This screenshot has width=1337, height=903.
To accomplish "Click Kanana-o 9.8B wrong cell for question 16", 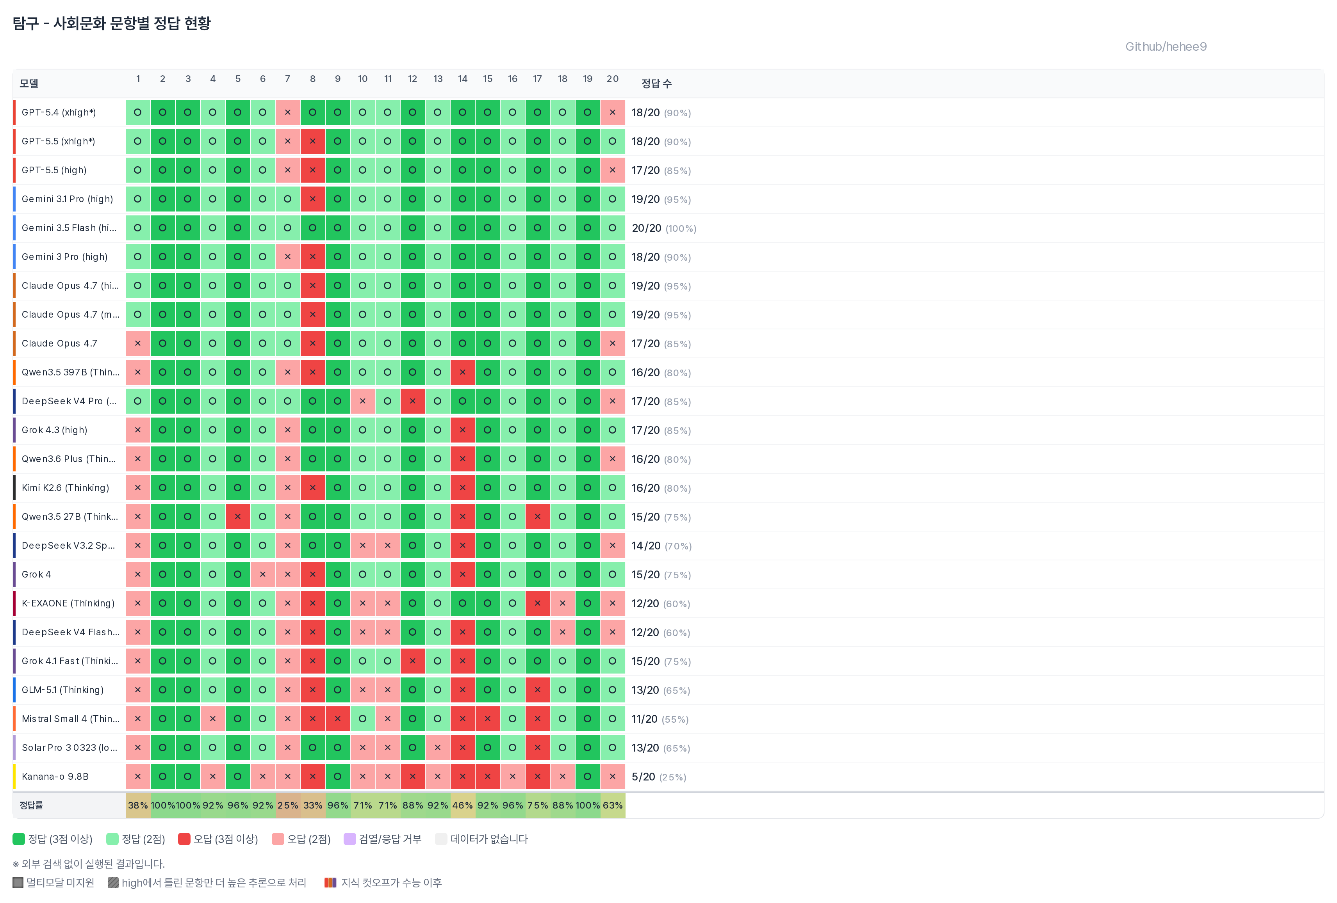I will click(x=513, y=777).
